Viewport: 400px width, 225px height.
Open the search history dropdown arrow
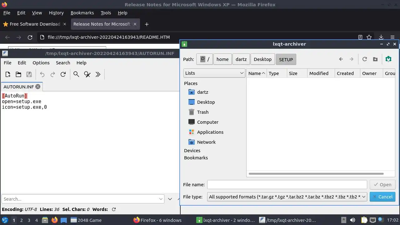point(161,199)
